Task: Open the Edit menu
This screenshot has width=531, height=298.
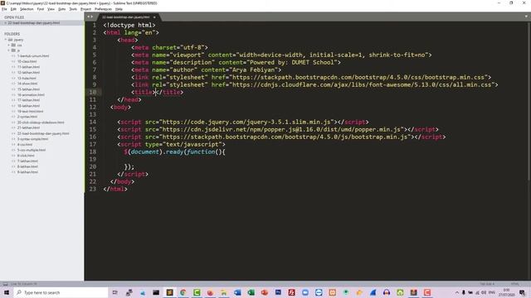Action: tap(13, 9)
